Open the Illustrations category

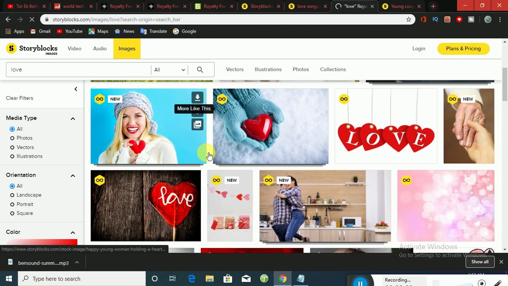click(x=268, y=70)
